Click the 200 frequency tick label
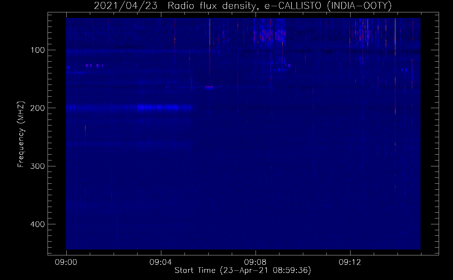The height and width of the screenshot is (280, 453). pos(38,108)
